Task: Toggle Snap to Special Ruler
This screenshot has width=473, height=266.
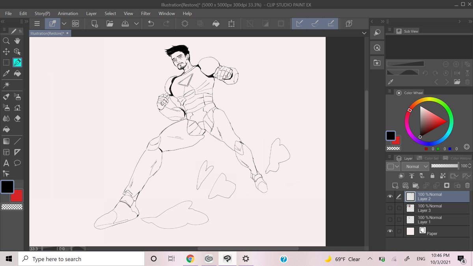Action: [x=315, y=24]
